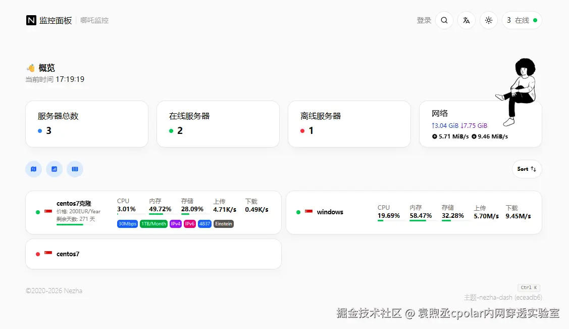Click the centos7克隆 CPU progress bar
The image size is (569, 329).
click(131, 214)
